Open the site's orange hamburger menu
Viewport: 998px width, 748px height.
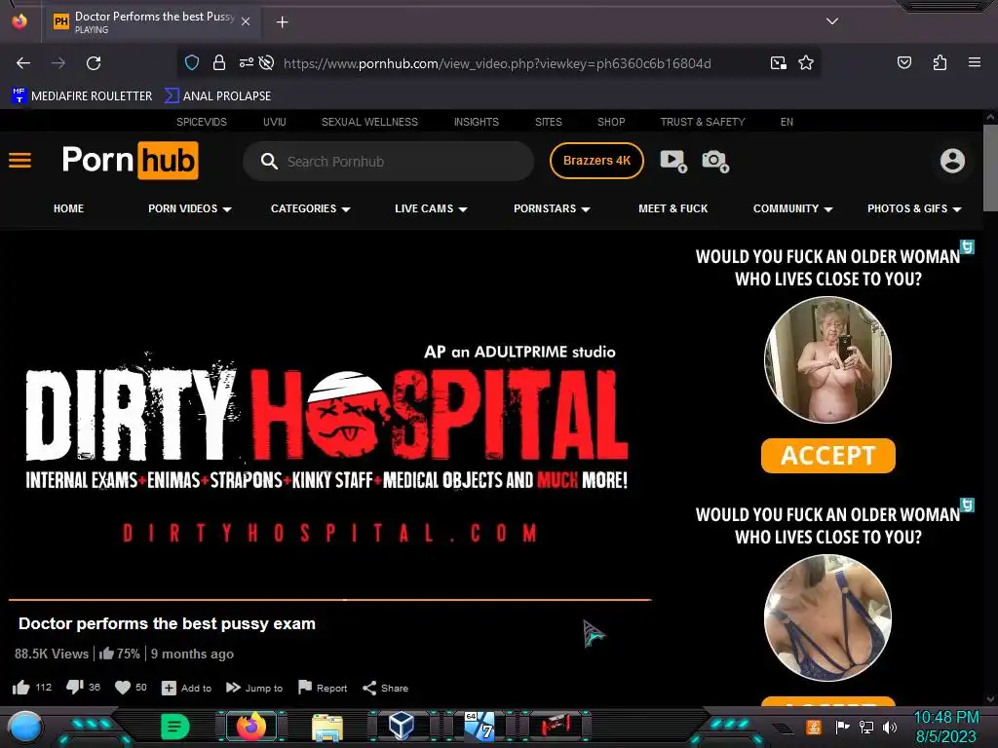(19, 161)
